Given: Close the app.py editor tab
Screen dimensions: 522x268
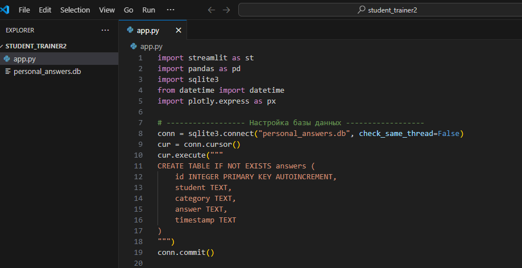Looking at the screenshot, I should (179, 30).
